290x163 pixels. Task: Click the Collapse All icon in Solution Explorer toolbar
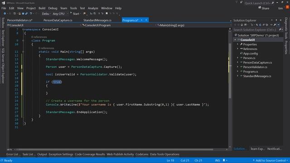pyautogui.click(x=264, y=25)
